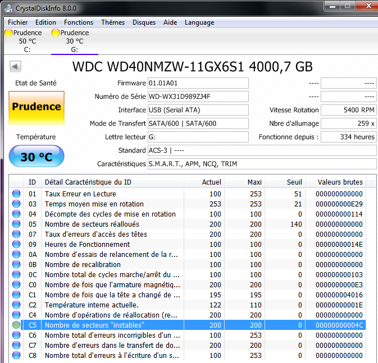The image size is (378, 363).
Task: Click the blue status icon of row 01
Action: (16, 194)
